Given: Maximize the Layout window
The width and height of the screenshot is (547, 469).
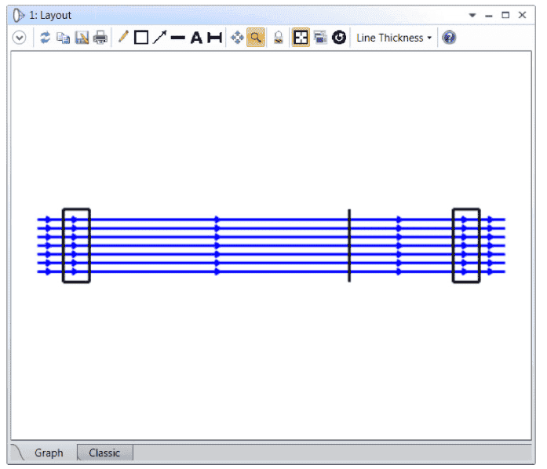Looking at the screenshot, I should click(x=505, y=15).
